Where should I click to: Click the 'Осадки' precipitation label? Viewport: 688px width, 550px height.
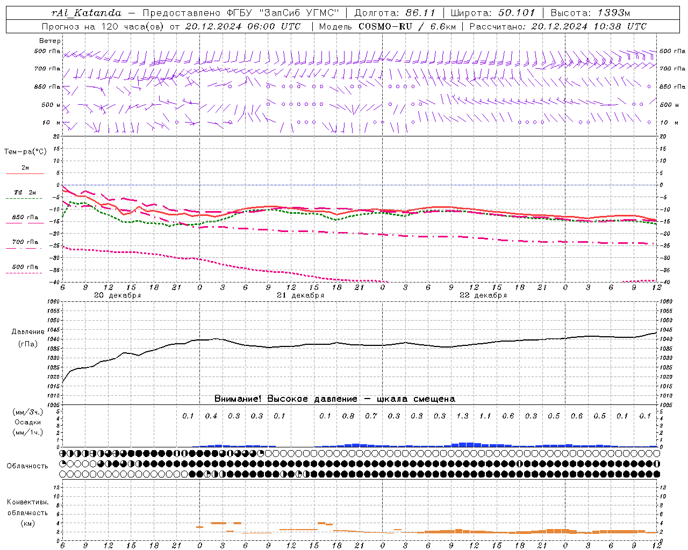27,422
